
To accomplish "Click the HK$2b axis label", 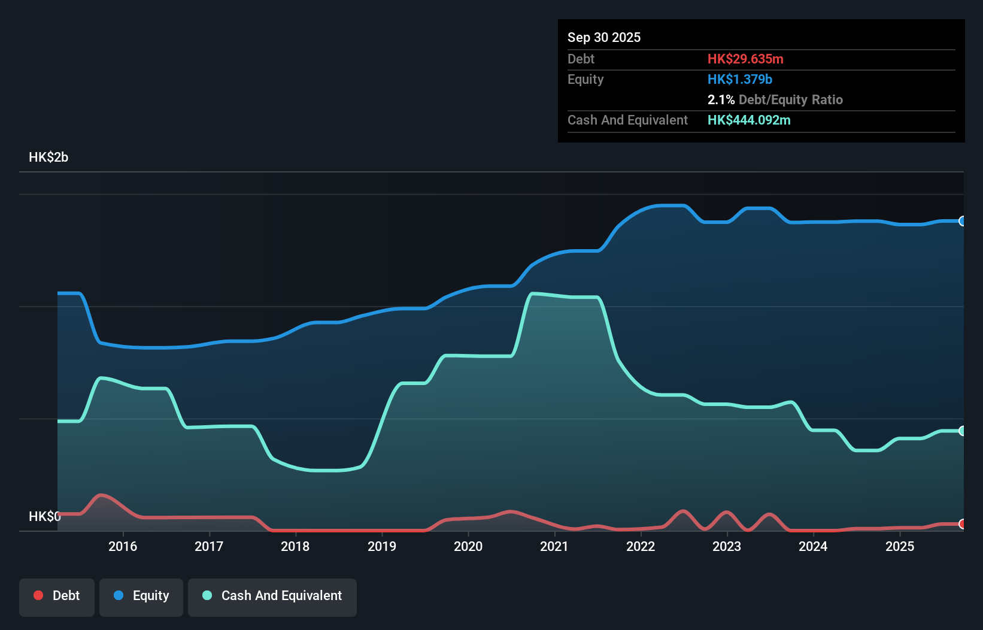I will coord(48,157).
